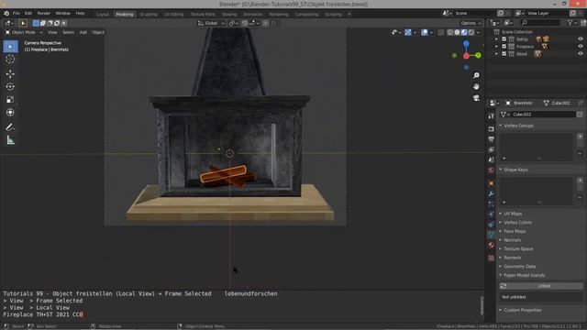Click the viewport pan hand icon

pyautogui.click(x=476, y=86)
